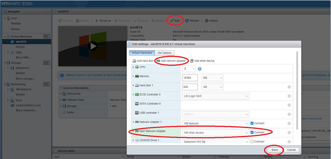
Task: Click the Monitor toolbar item
Action: click(x=82, y=21)
